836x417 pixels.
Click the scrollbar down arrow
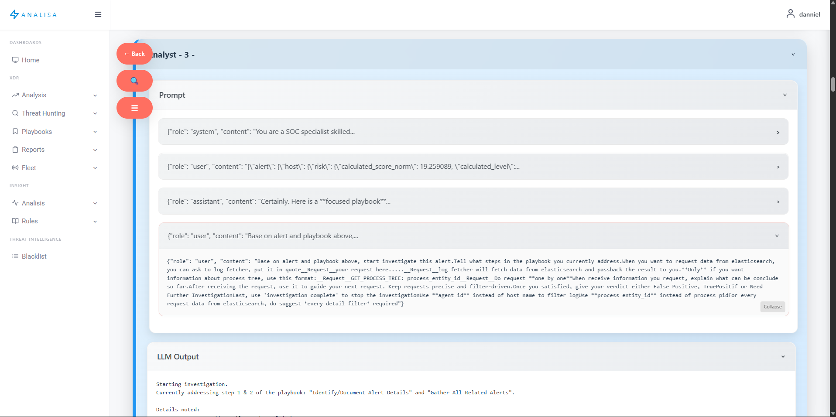click(x=833, y=413)
